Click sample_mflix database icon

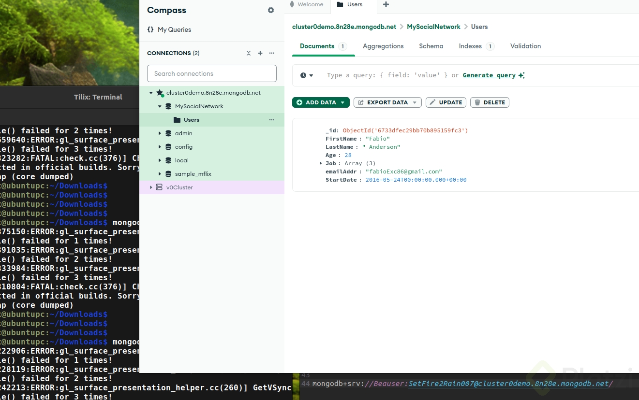[x=168, y=174]
